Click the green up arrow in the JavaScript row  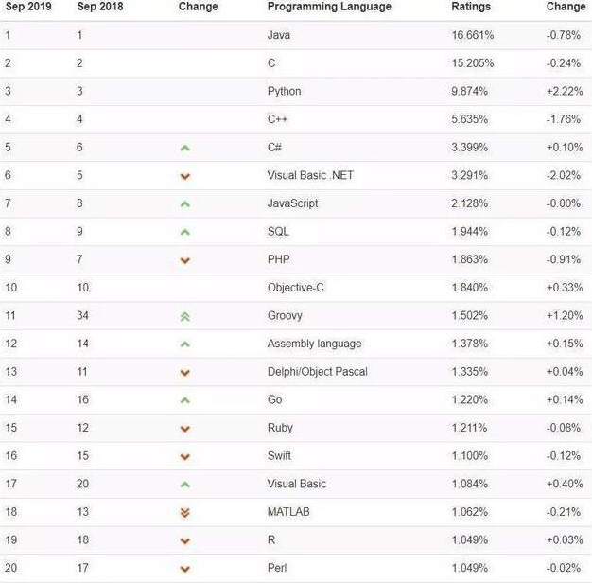pos(185,203)
